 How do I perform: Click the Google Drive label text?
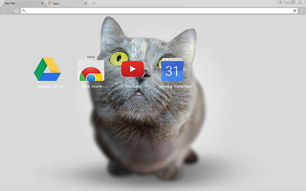pyautogui.click(x=50, y=86)
